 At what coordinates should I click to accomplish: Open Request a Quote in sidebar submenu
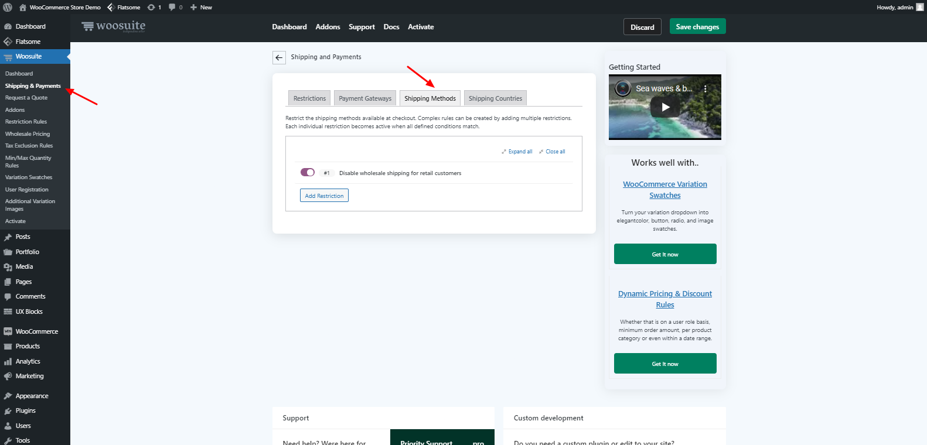click(x=26, y=98)
